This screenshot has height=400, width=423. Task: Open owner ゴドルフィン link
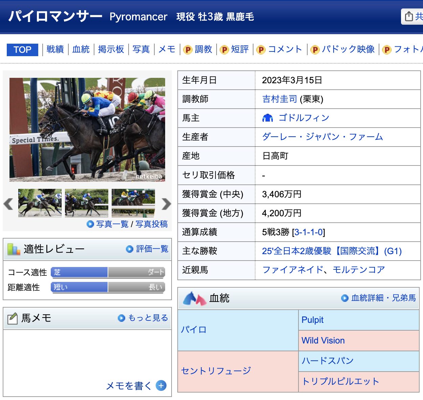pyautogui.click(x=304, y=118)
